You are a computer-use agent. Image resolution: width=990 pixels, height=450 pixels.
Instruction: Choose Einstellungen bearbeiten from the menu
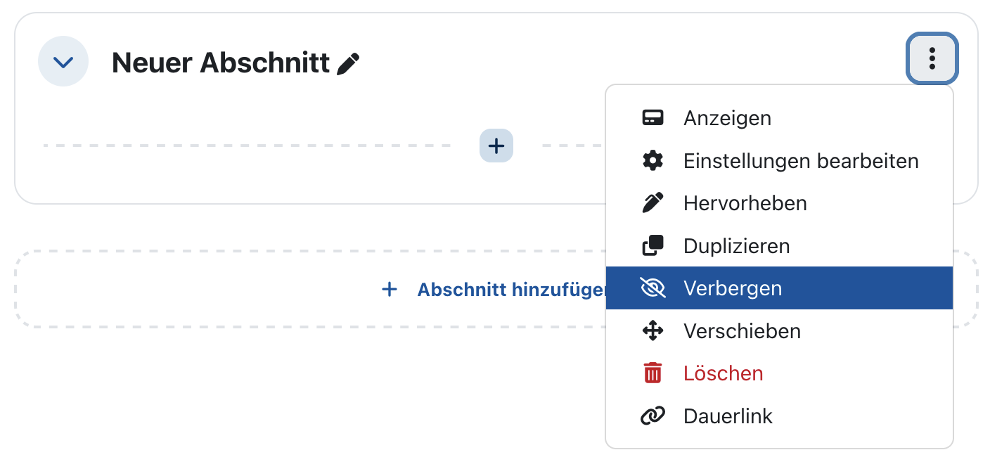(x=800, y=160)
